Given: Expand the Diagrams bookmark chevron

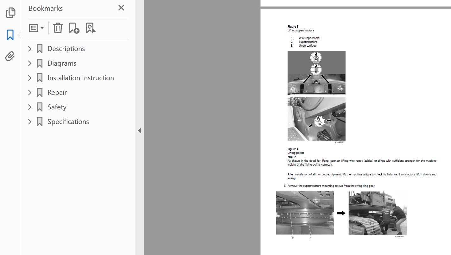Looking at the screenshot, I should click(30, 63).
